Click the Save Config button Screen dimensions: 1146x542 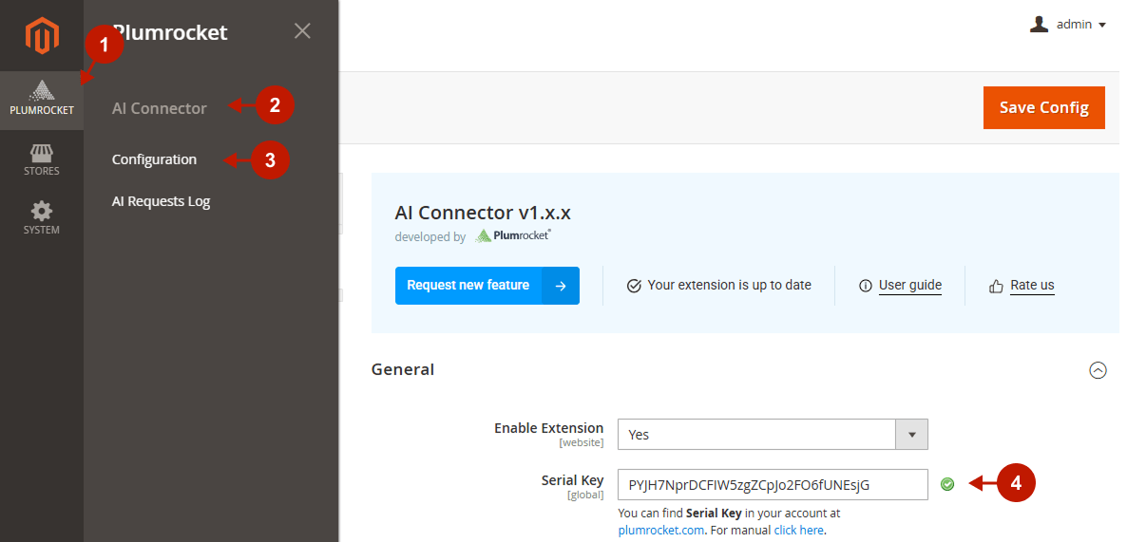[1043, 107]
